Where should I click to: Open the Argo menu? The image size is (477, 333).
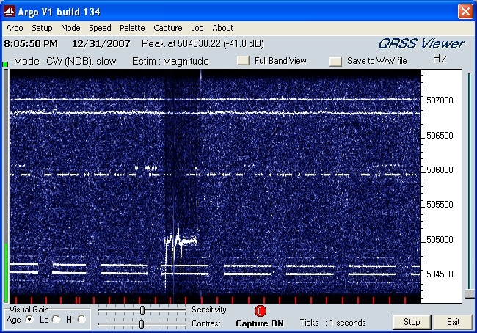point(14,29)
